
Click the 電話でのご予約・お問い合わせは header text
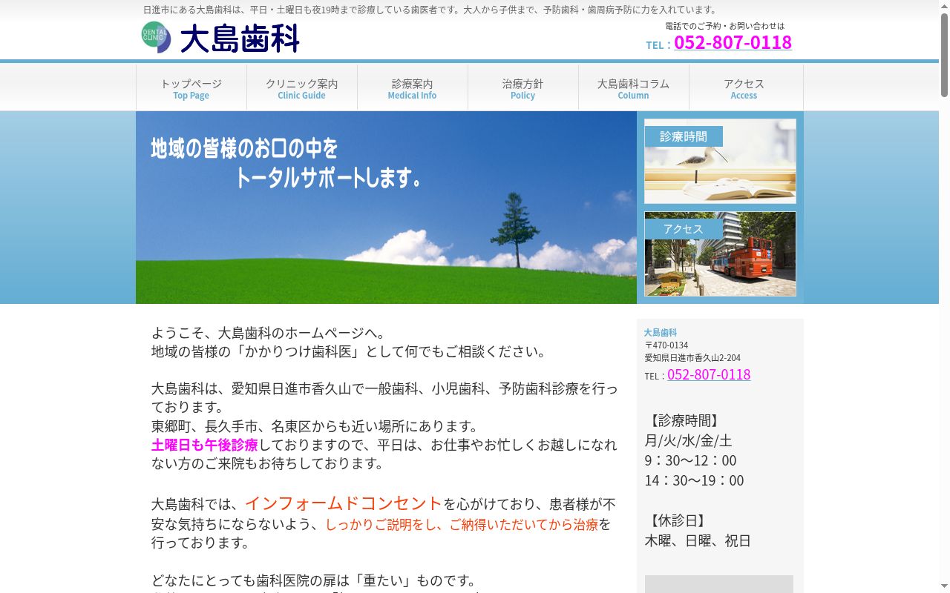coord(724,26)
